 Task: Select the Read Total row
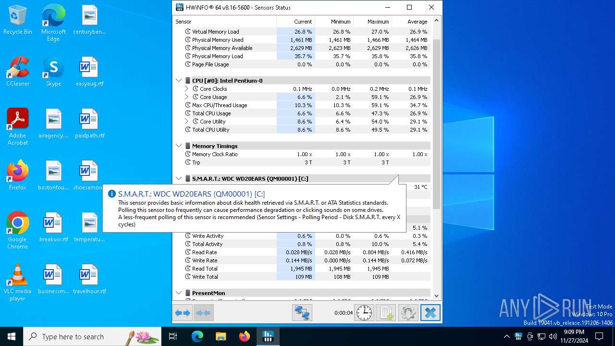click(302, 269)
